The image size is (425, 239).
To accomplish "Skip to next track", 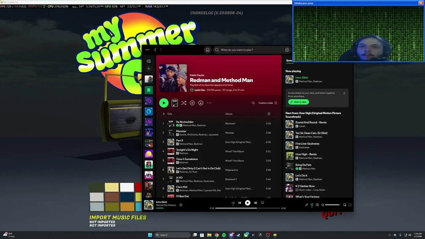I will point(256,203).
